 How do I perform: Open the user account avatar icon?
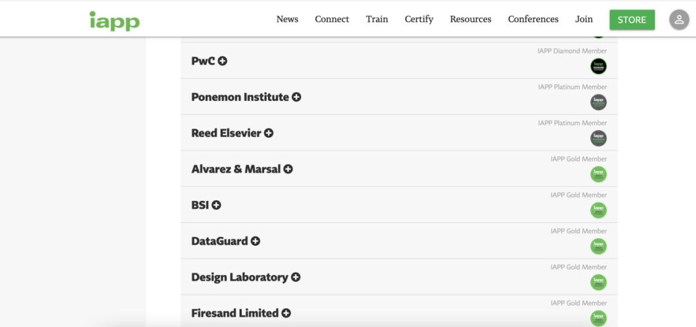tap(679, 20)
